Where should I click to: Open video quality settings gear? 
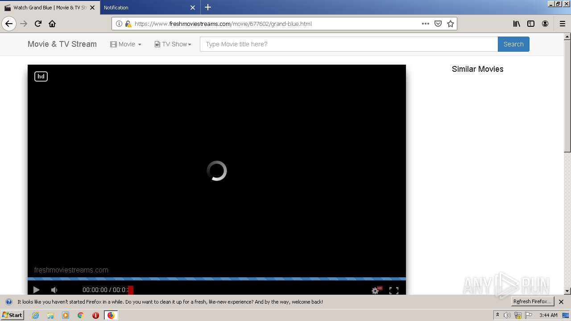(x=376, y=290)
